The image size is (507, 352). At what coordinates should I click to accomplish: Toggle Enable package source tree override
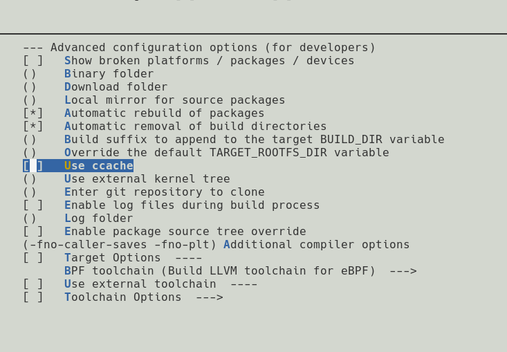(33, 232)
